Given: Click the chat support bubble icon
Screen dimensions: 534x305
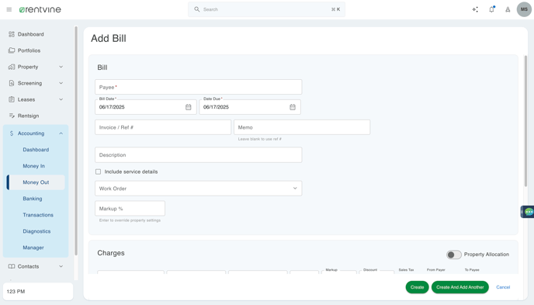Looking at the screenshot, I should click(529, 212).
